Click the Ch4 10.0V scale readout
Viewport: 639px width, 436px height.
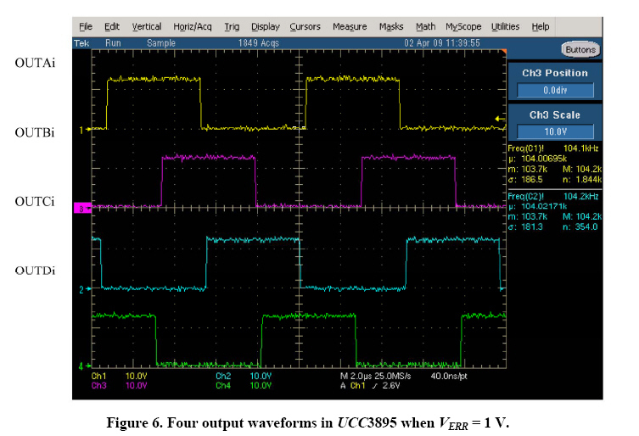pos(244,385)
